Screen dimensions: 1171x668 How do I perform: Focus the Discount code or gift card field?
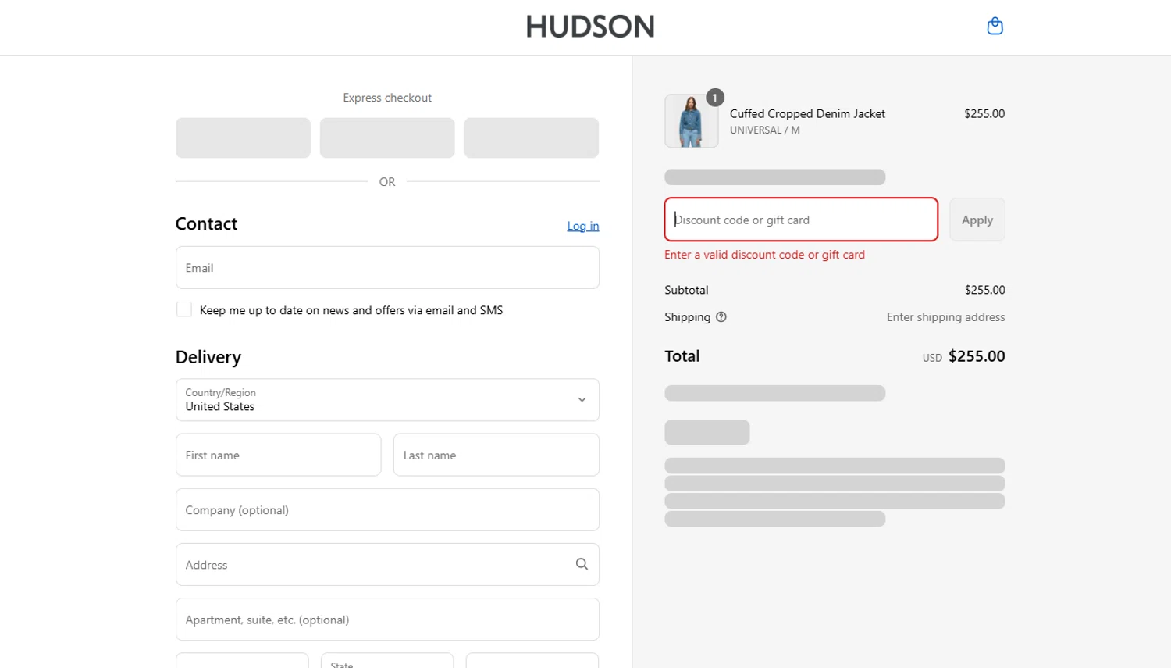point(801,220)
